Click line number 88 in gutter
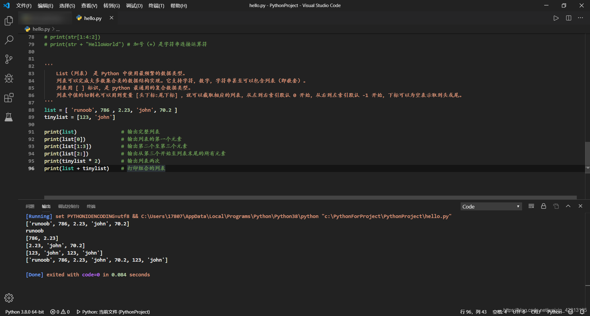This screenshot has width=590, height=316. (31, 110)
